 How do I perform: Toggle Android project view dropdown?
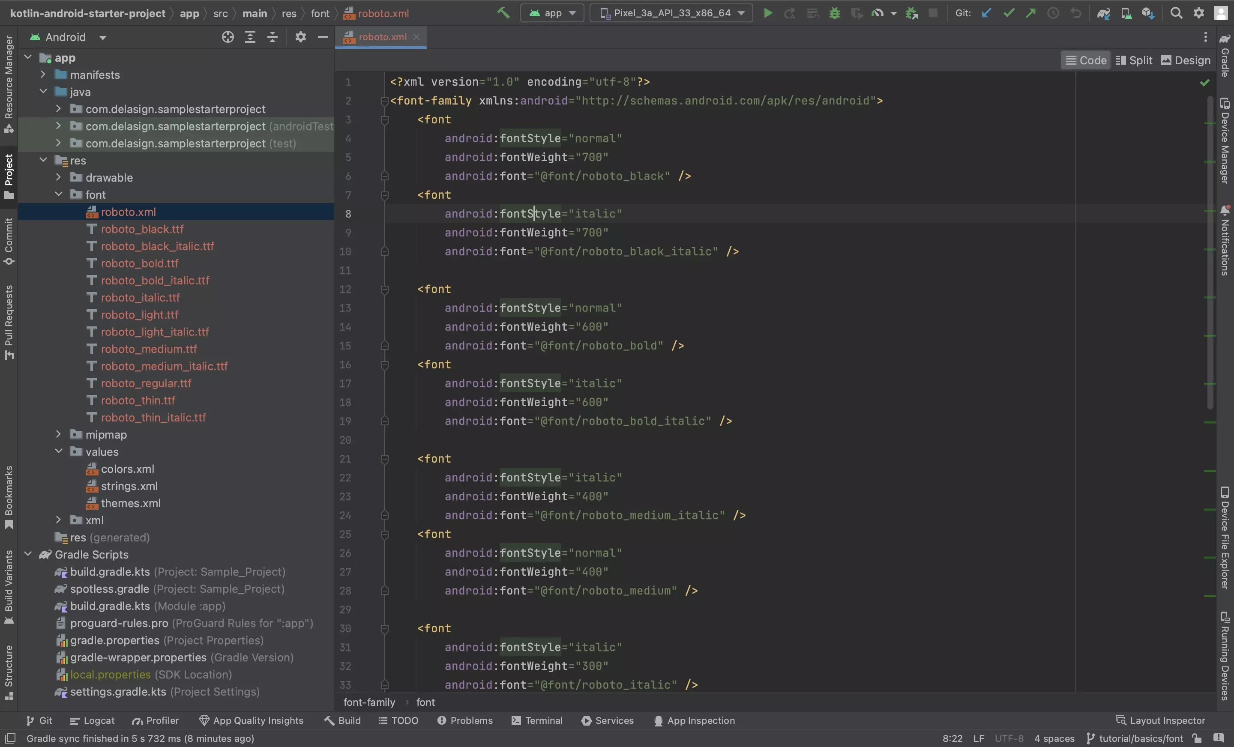coord(99,37)
